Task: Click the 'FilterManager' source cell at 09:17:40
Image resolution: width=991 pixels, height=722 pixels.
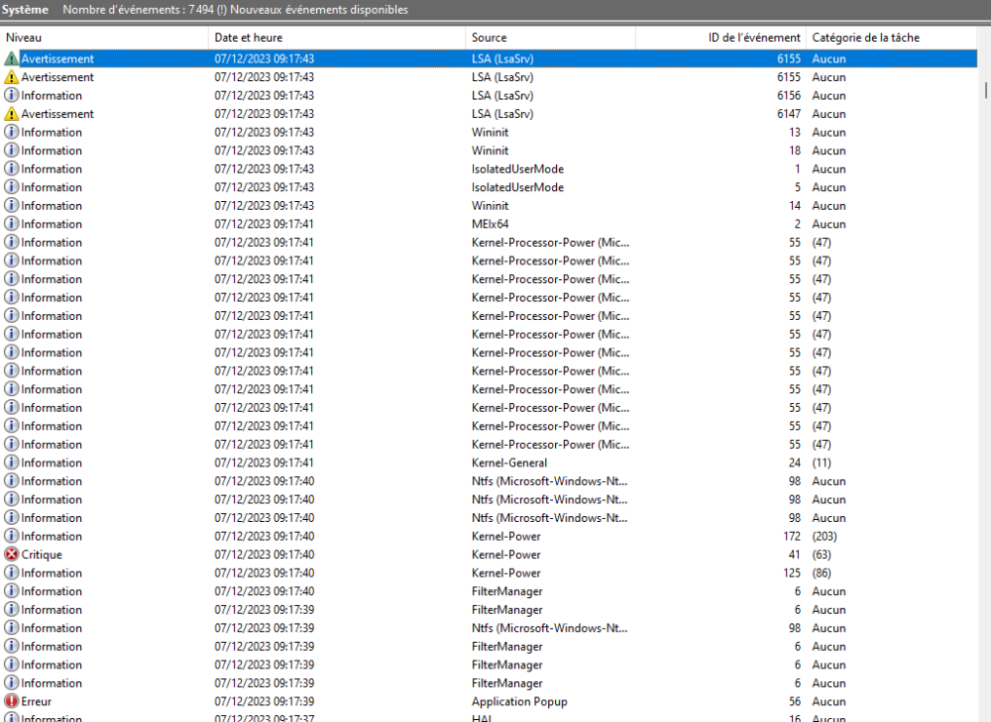Action: [x=506, y=591]
